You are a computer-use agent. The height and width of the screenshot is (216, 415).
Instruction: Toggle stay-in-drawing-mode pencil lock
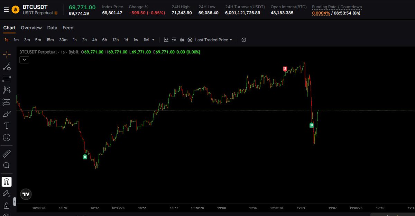(x=7, y=194)
